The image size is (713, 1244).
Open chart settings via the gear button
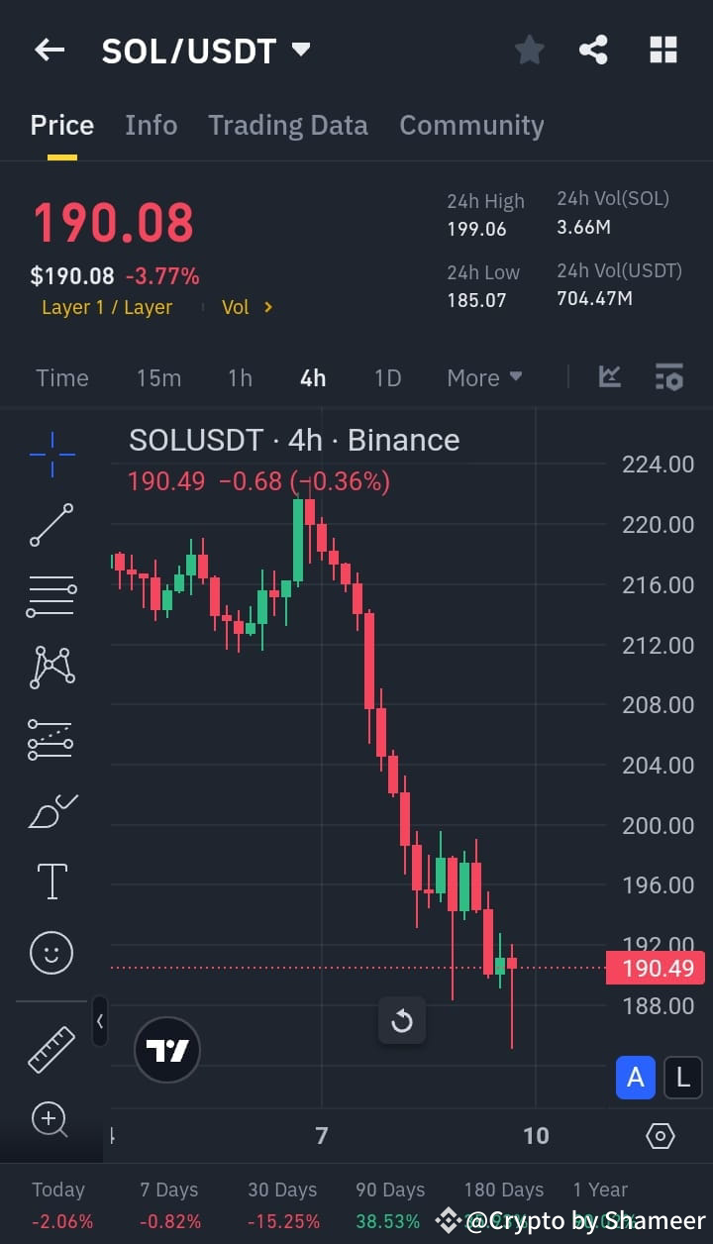click(660, 1136)
